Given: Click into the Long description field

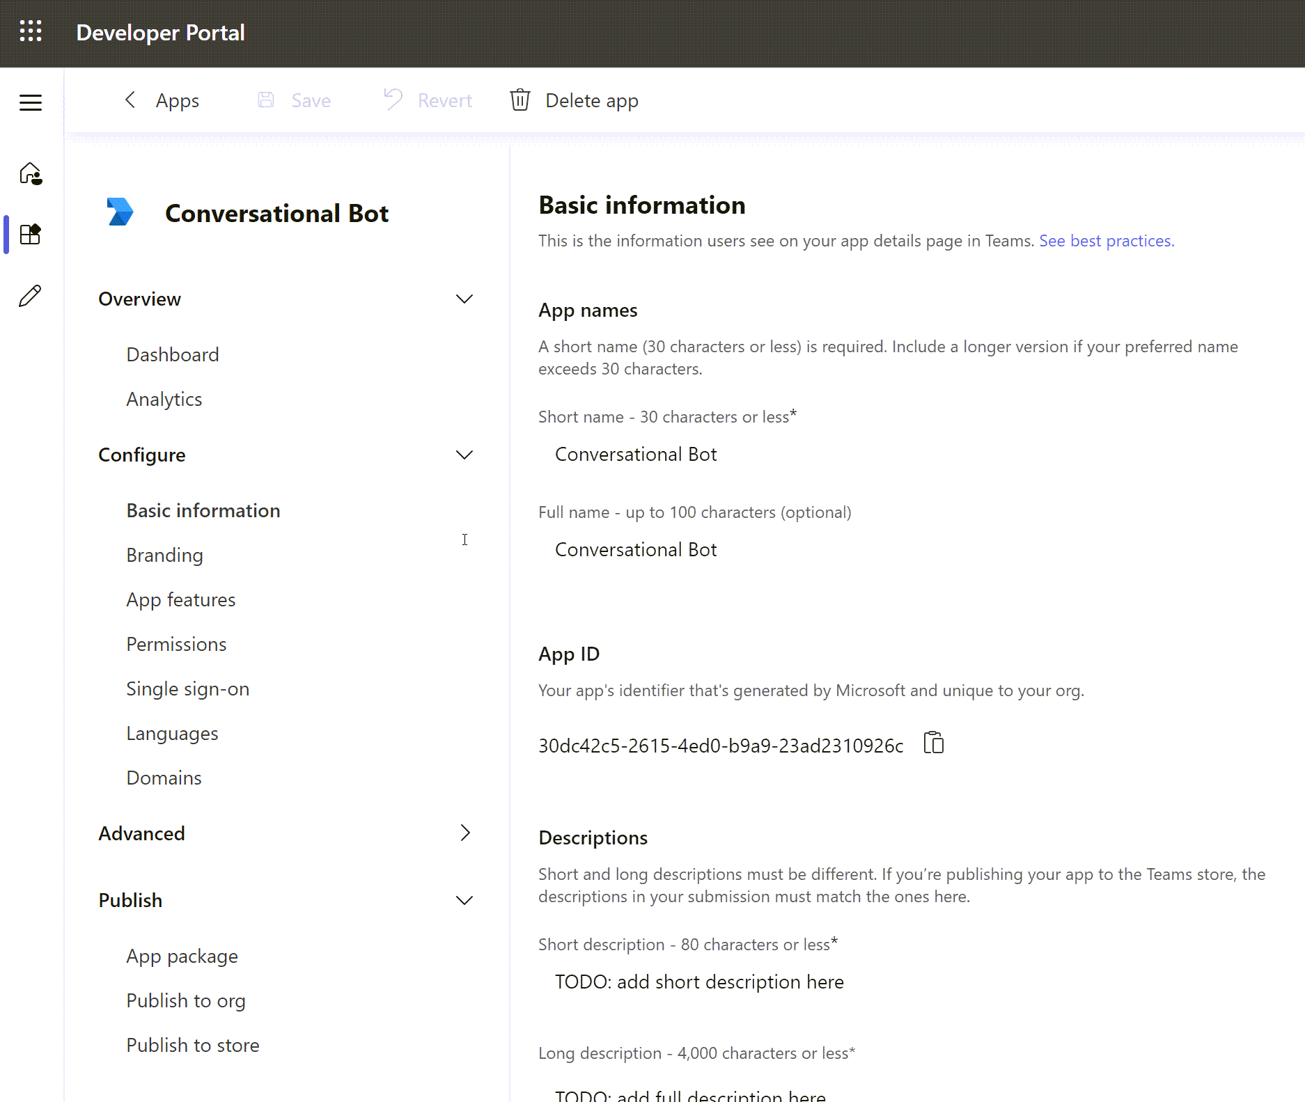Looking at the screenshot, I should pyautogui.click(x=905, y=1093).
